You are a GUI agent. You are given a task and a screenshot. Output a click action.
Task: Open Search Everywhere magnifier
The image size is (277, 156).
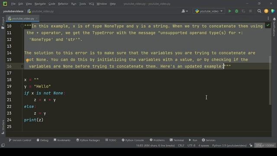pyautogui.click(x=259, y=11)
